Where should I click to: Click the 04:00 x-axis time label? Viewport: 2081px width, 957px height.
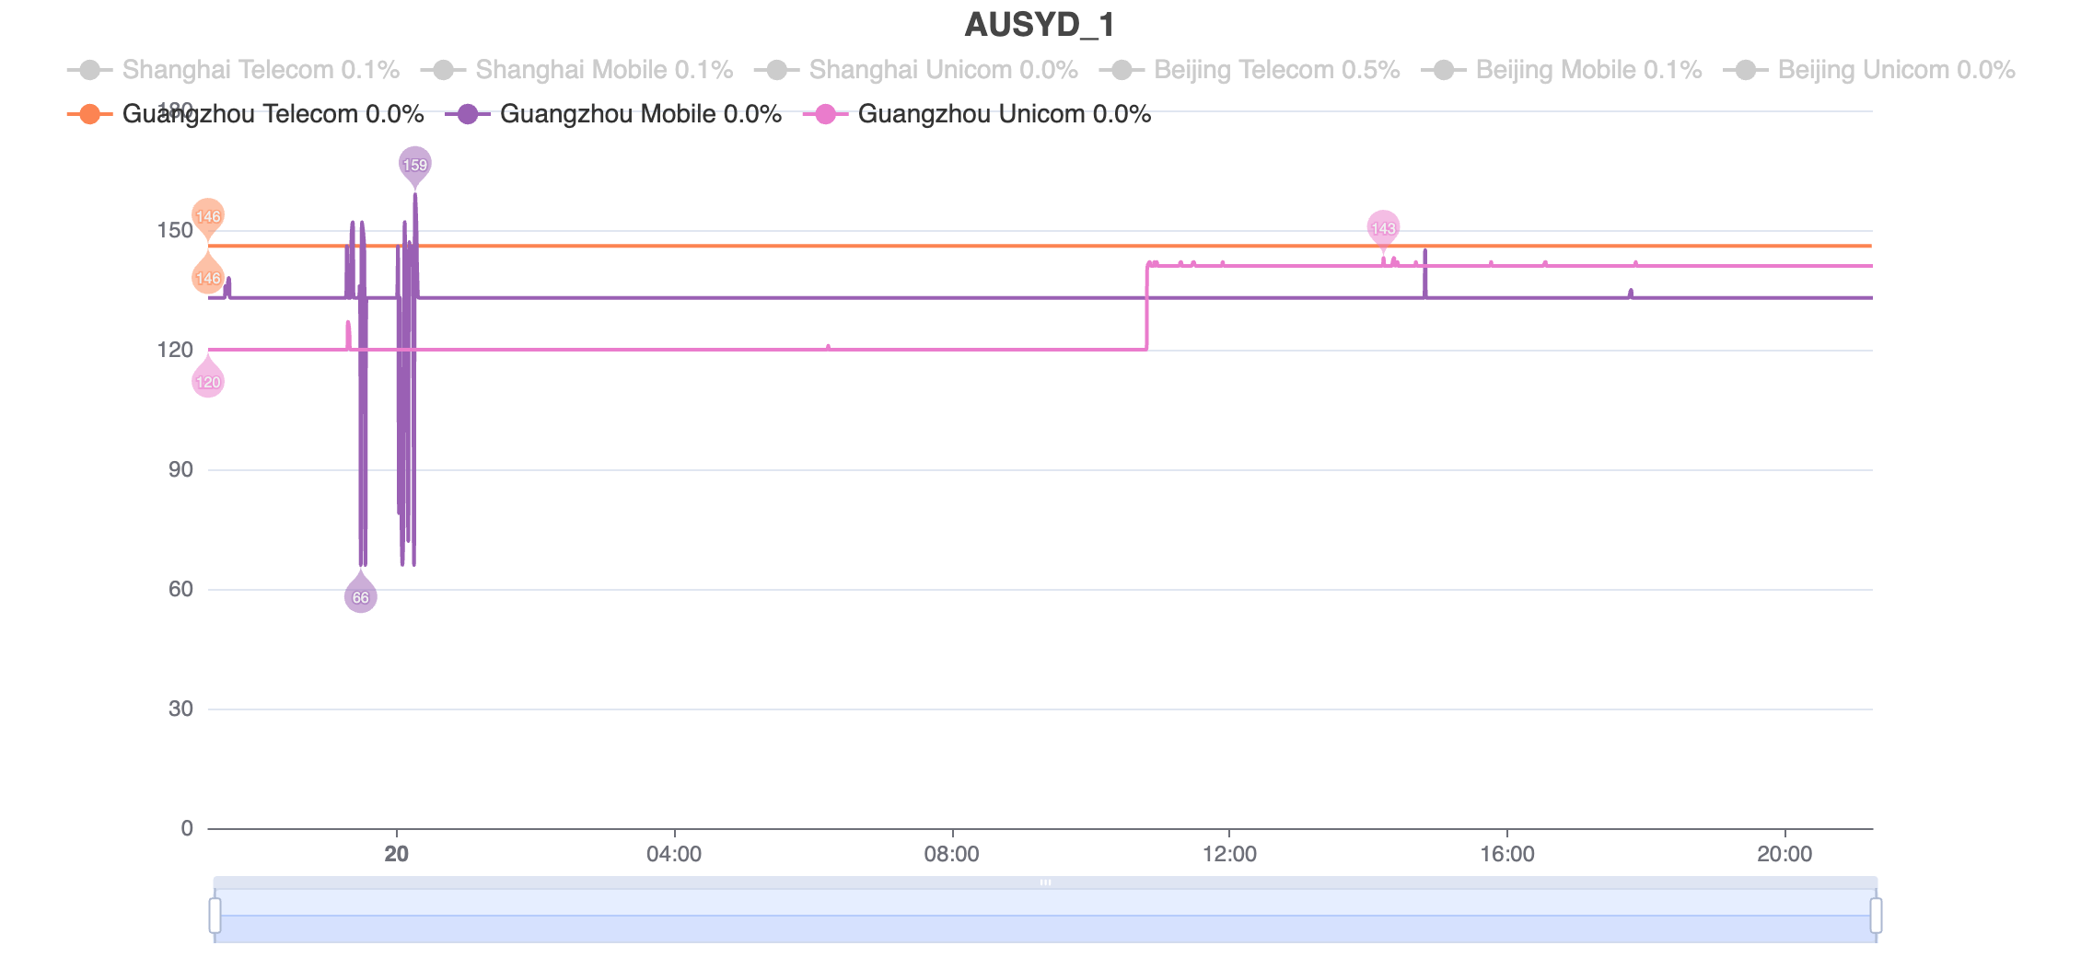pyautogui.click(x=674, y=854)
